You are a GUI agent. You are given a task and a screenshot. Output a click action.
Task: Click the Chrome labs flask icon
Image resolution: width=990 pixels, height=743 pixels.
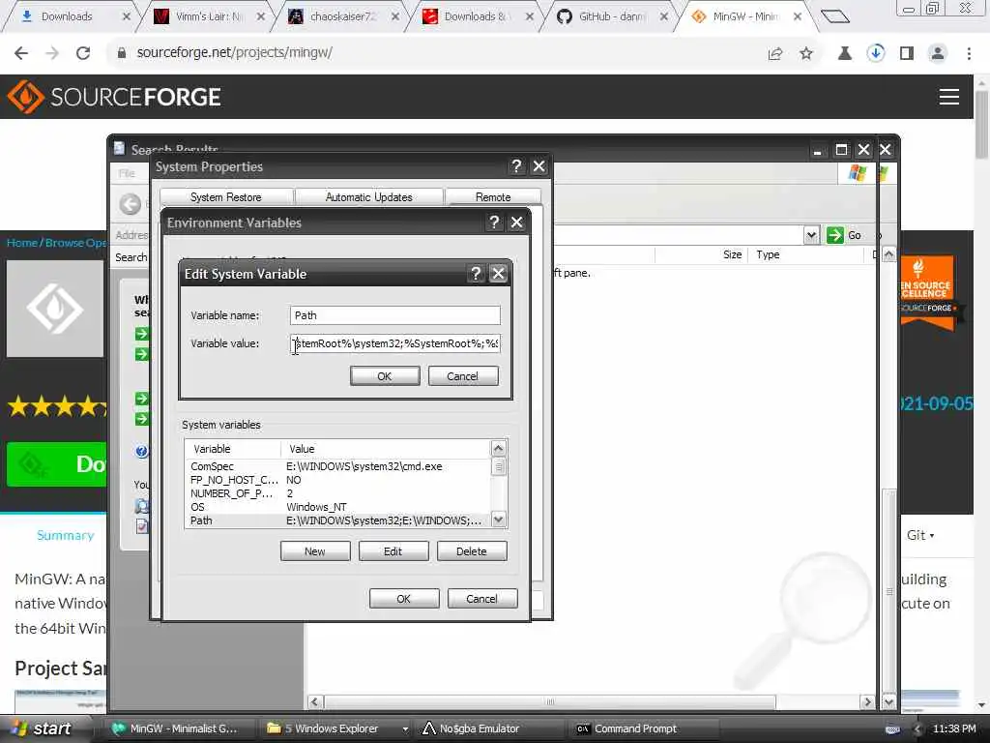point(844,53)
